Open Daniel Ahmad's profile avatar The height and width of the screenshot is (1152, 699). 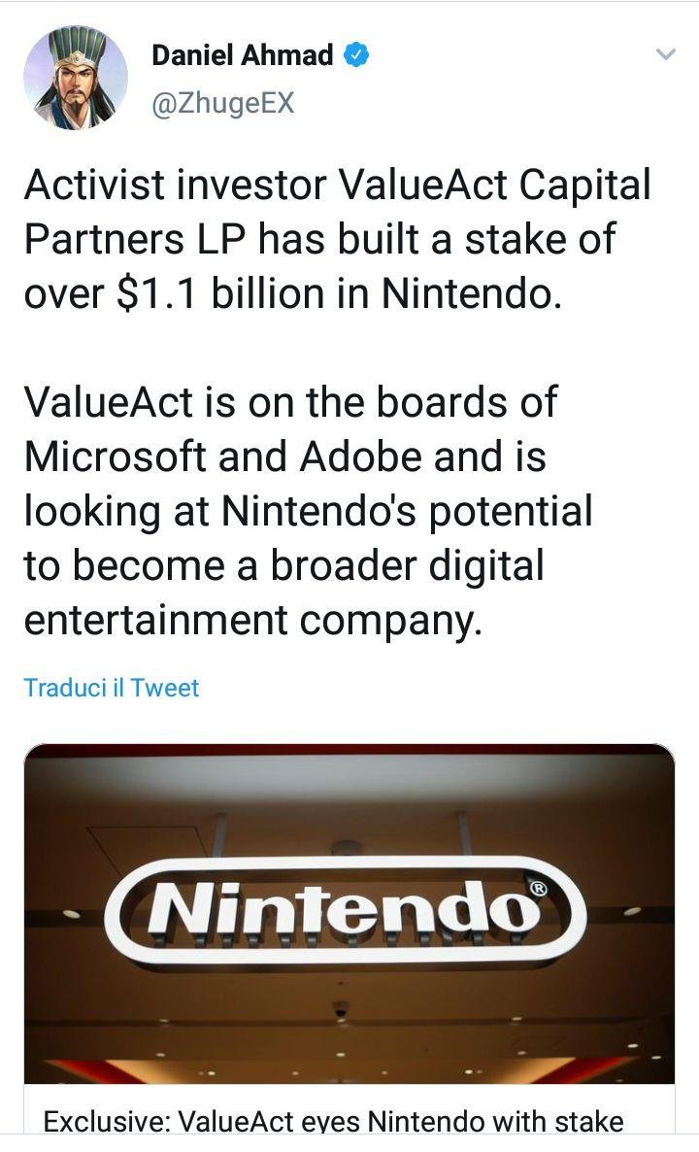point(76,78)
